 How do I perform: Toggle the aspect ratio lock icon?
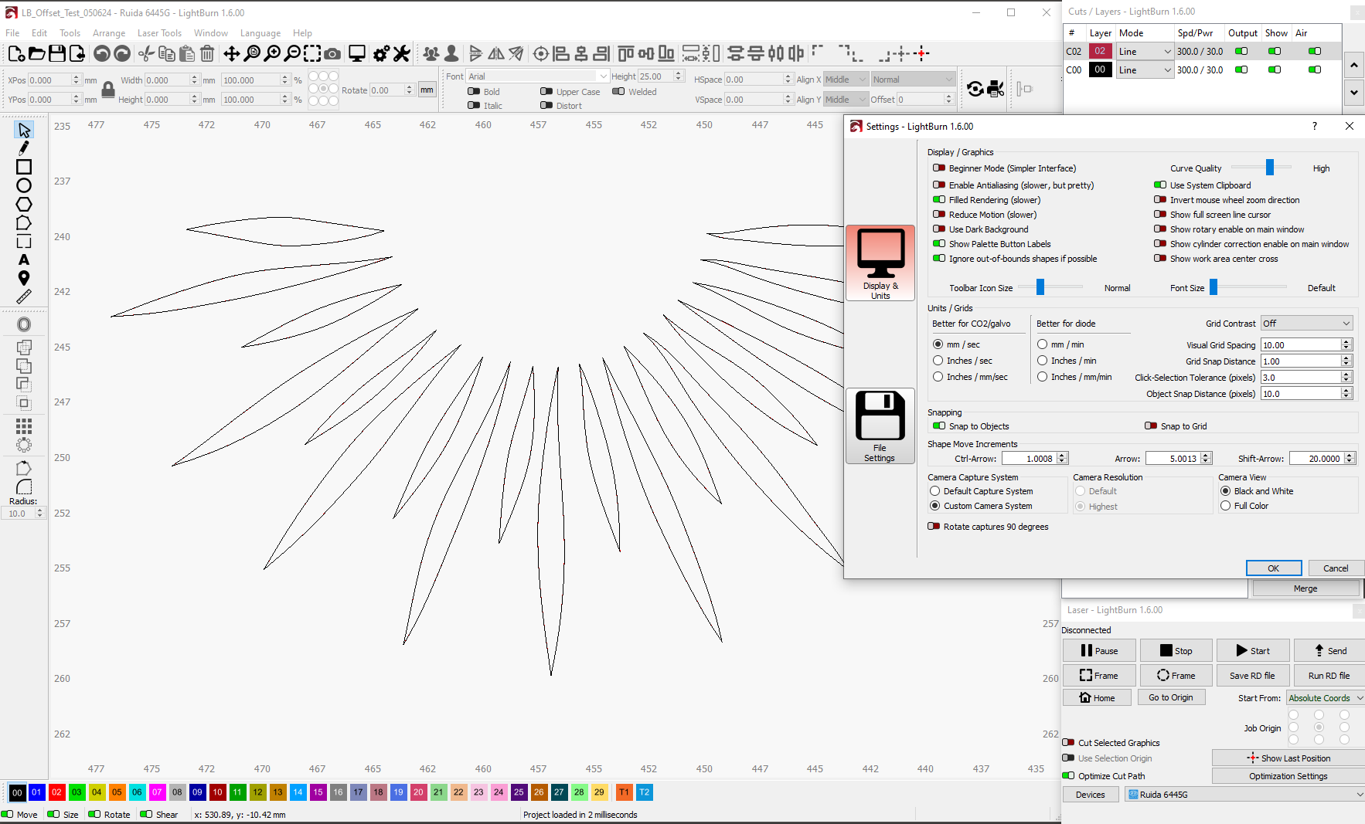tap(108, 90)
